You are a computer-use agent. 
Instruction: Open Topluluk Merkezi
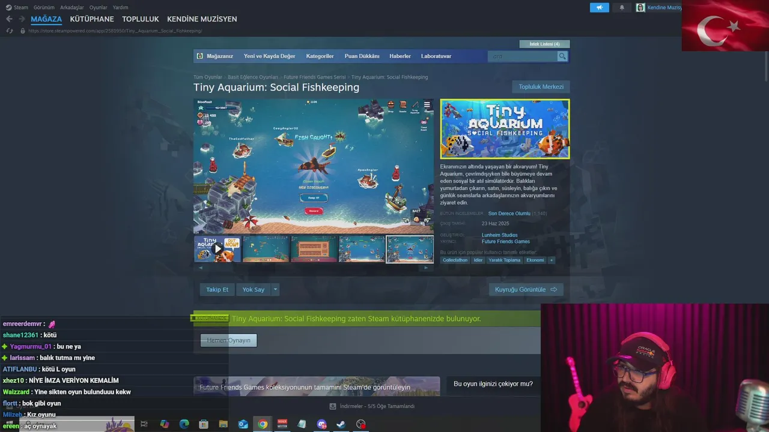pyautogui.click(x=541, y=87)
